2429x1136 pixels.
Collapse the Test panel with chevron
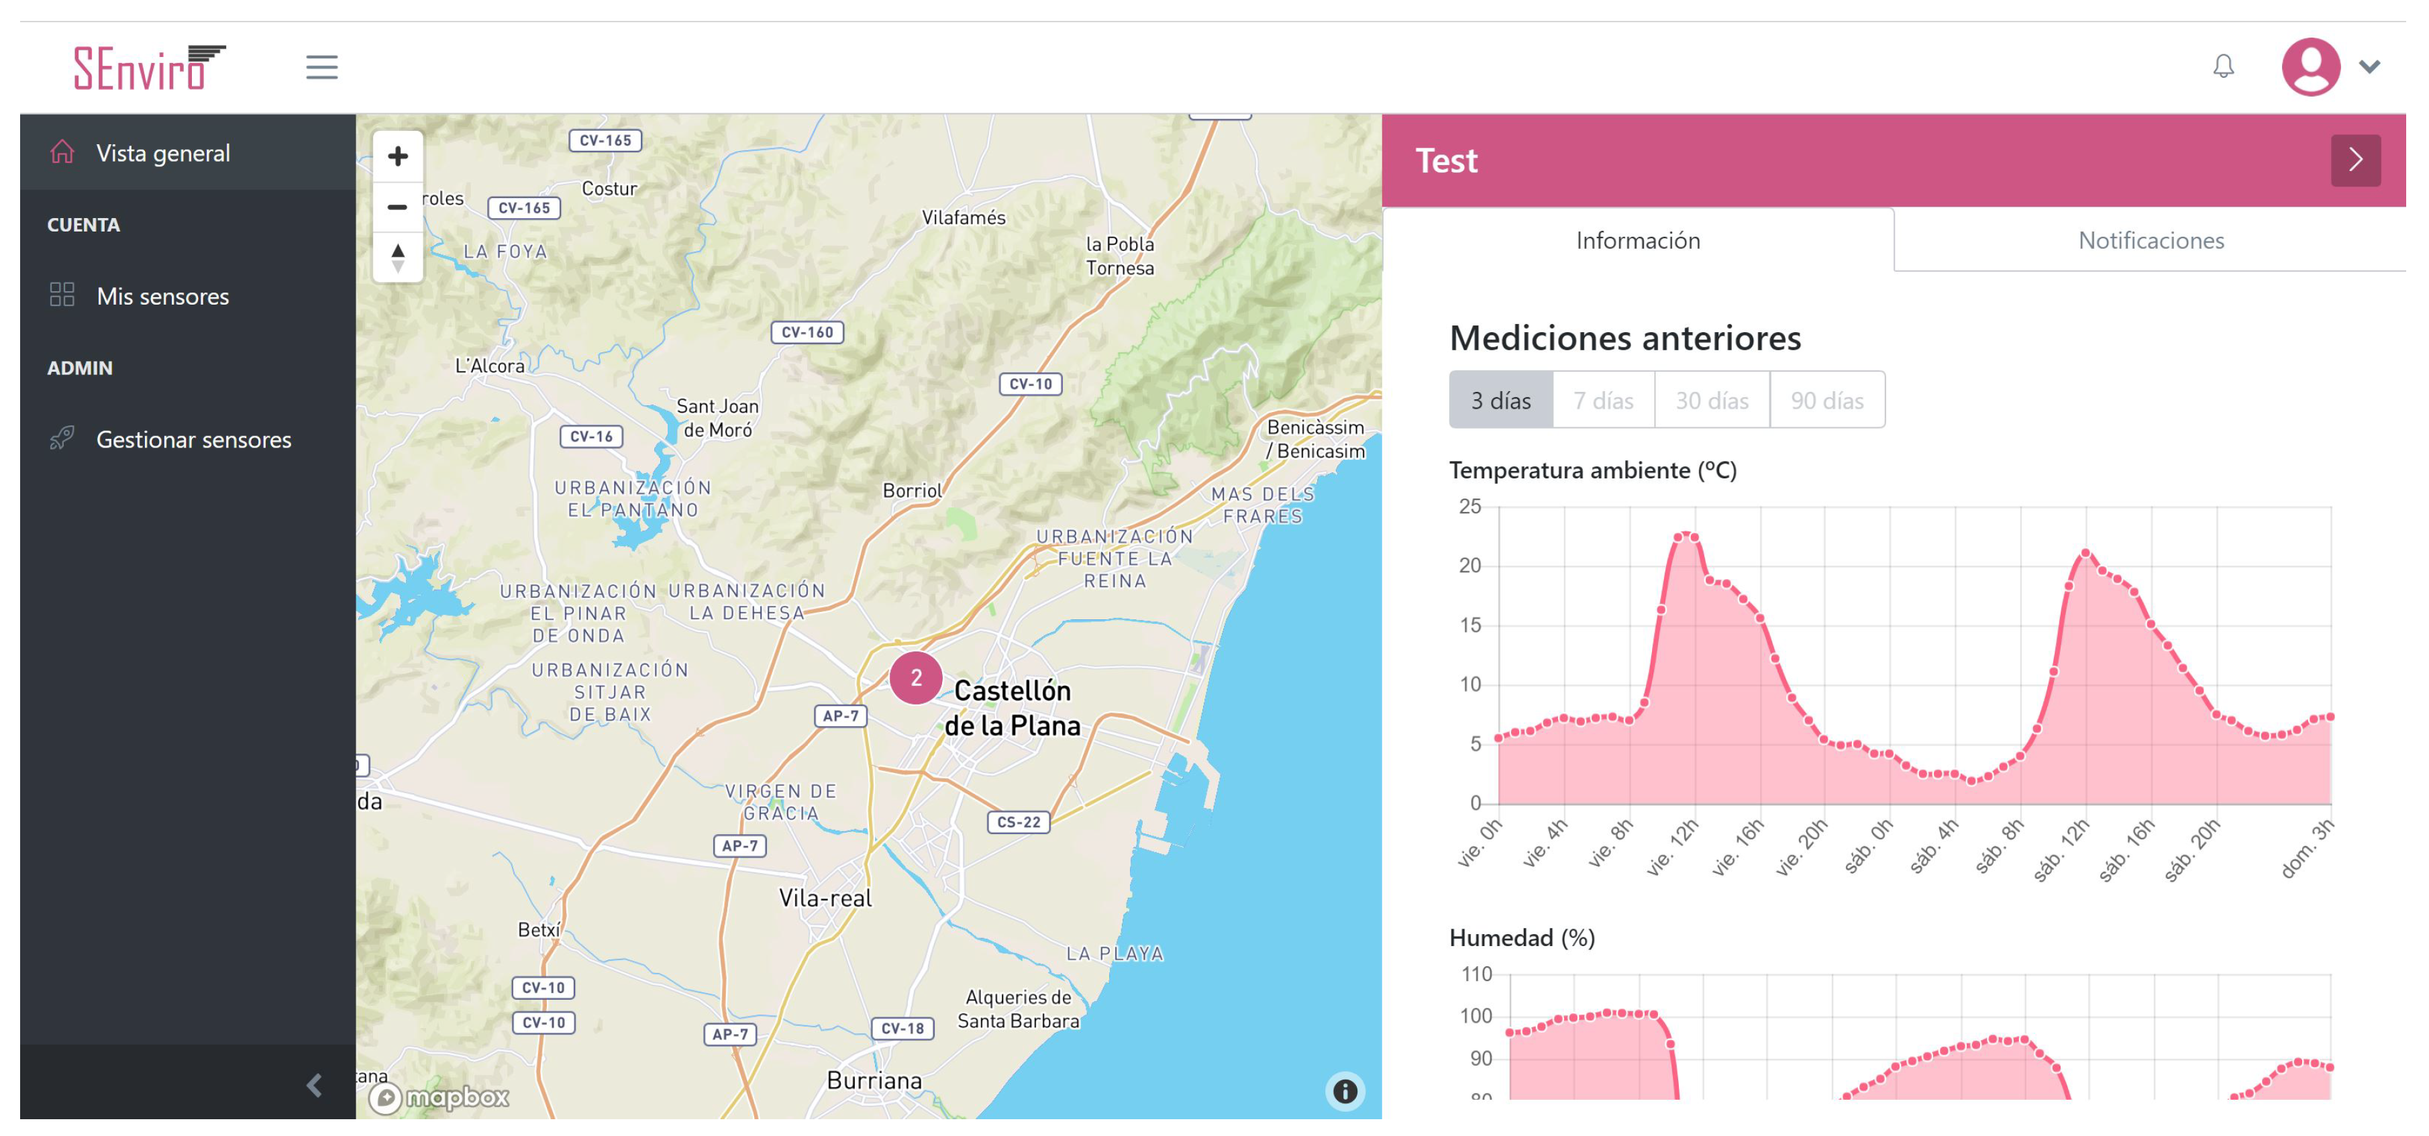2355,160
